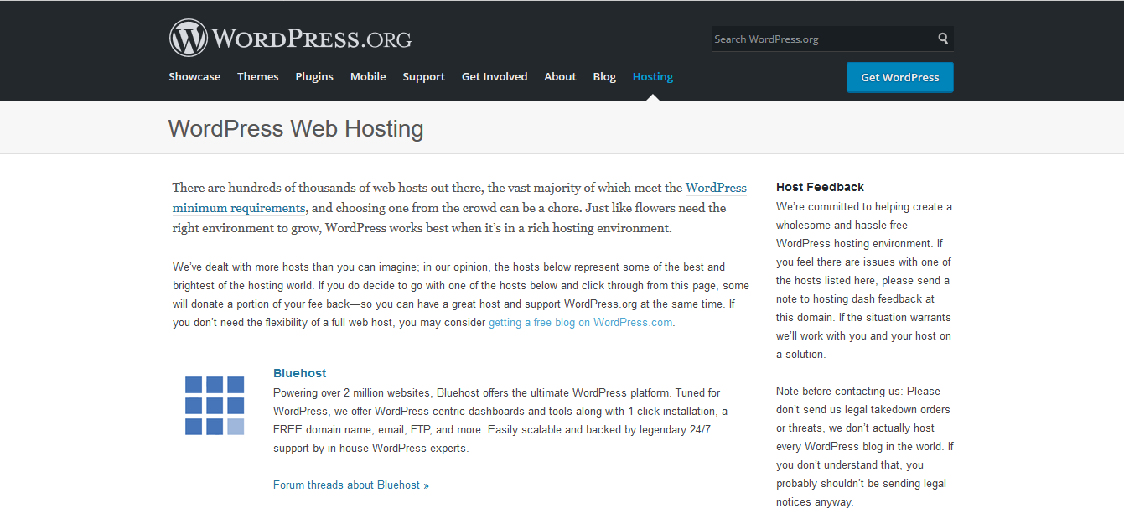1124x524 pixels.
Task: Open the Bluehost heading link
Action: click(300, 373)
